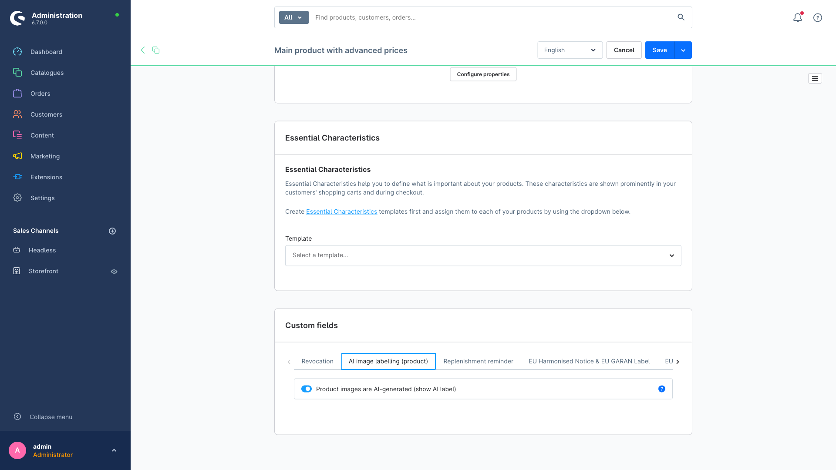Add a new sales channel with plus icon
836x470 pixels.
112,231
